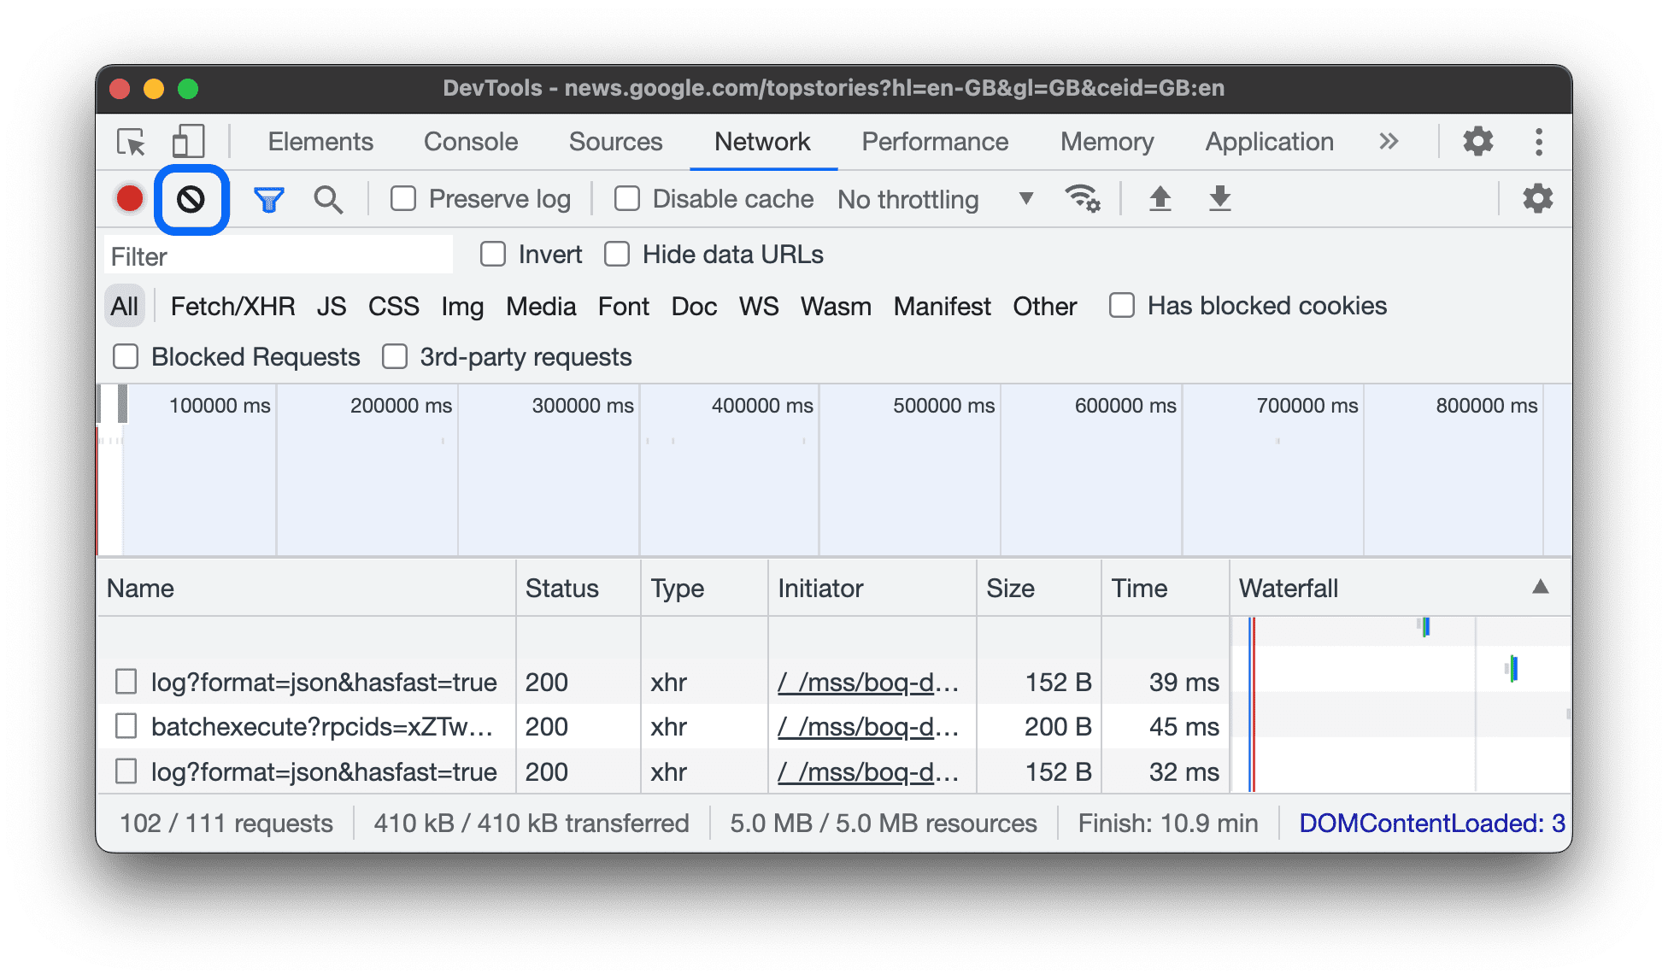Click the clear network log icon
Image resolution: width=1668 pixels, height=979 pixels.
tap(189, 198)
